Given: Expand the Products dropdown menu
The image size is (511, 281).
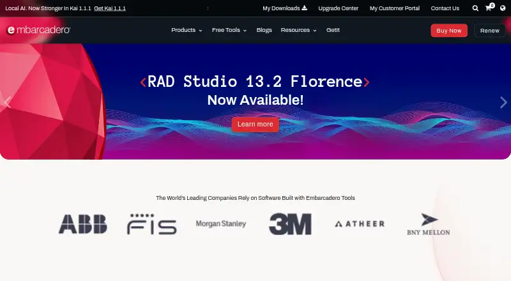Looking at the screenshot, I should pos(187,30).
